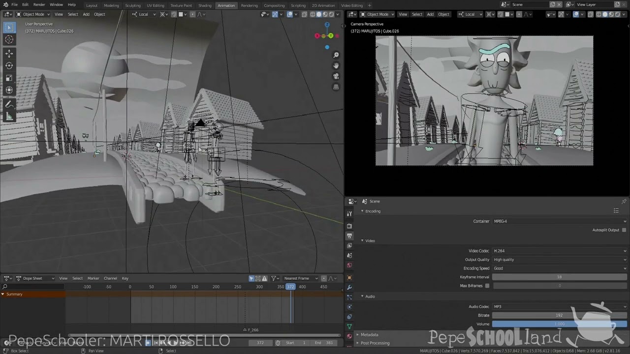Screen dimensions: 630x354
Task: Open the Container MPEG-4 dropdown
Action: click(560, 221)
